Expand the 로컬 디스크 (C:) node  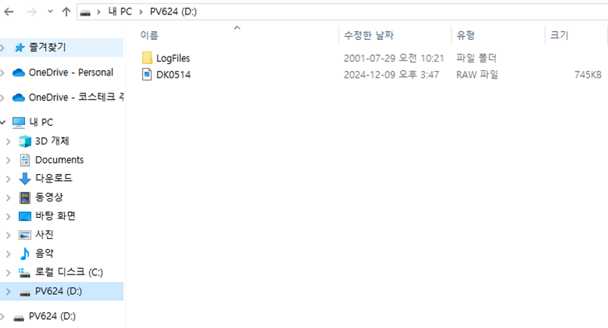coord(8,273)
